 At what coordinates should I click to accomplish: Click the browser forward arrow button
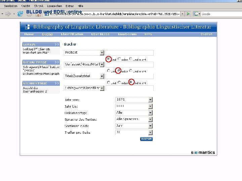click(x=8, y=14)
